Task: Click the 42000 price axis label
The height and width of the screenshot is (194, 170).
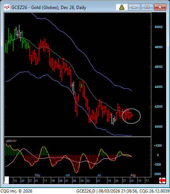Action: [159, 106]
